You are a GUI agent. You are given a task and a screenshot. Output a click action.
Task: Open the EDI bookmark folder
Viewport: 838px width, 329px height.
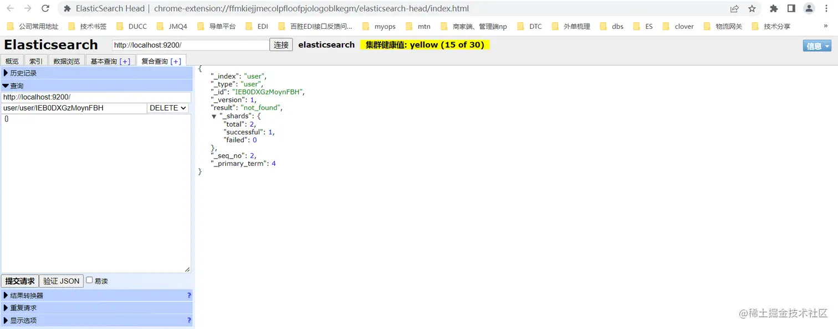[257, 26]
